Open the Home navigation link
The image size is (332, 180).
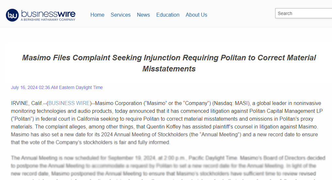pyautogui.click(x=97, y=15)
